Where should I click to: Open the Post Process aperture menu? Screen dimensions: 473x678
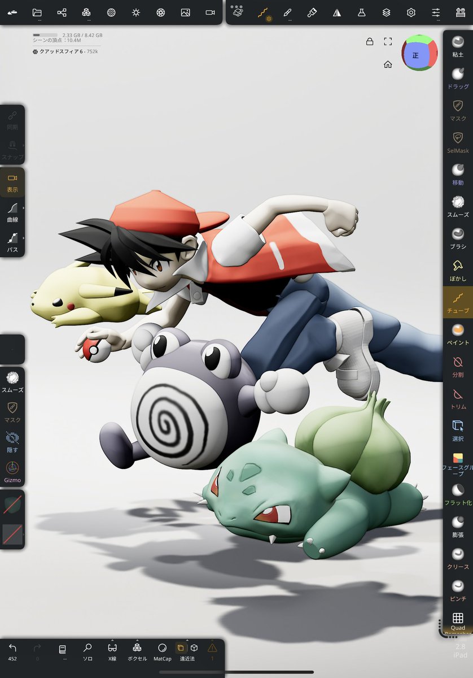click(x=160, y=12)
